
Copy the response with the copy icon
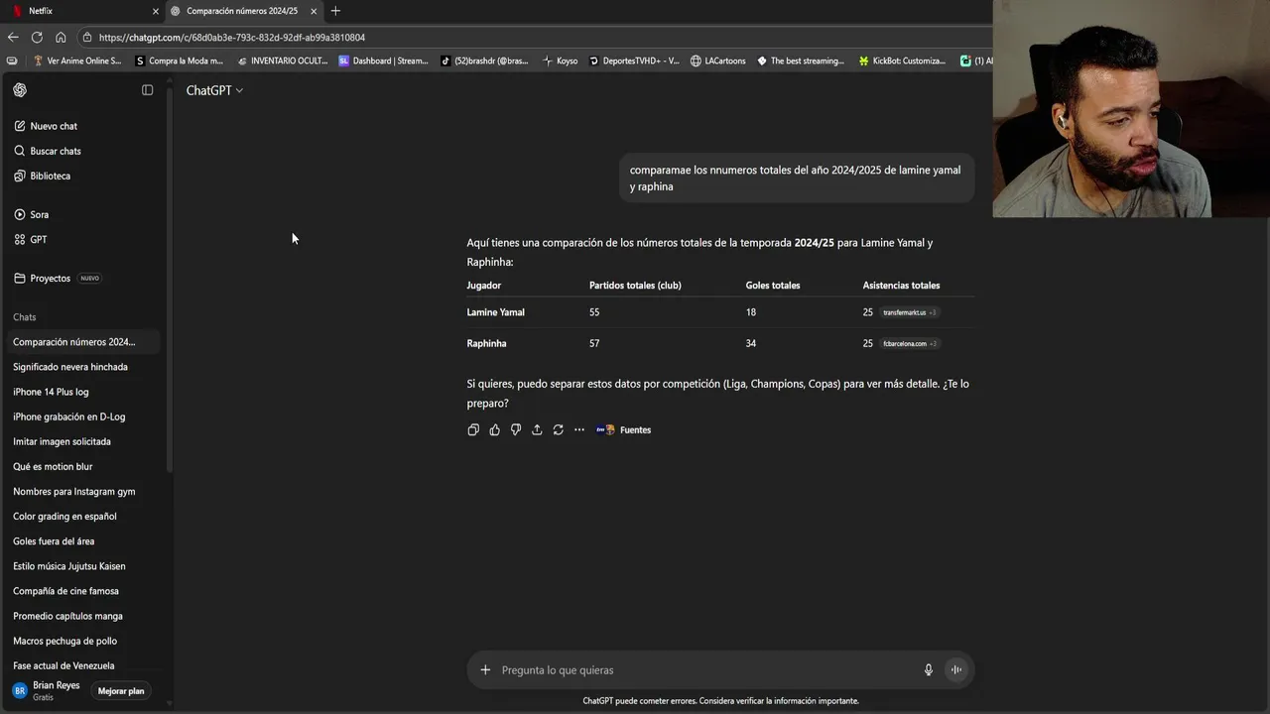(473, 429)
